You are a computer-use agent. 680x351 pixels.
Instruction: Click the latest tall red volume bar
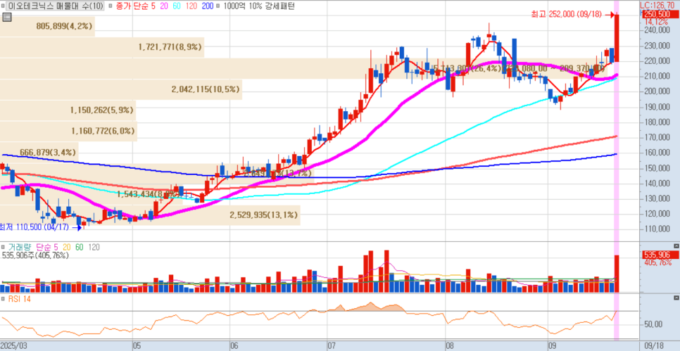coord(616,274)
